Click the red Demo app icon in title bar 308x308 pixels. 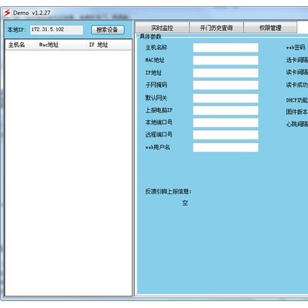point(7,13)
